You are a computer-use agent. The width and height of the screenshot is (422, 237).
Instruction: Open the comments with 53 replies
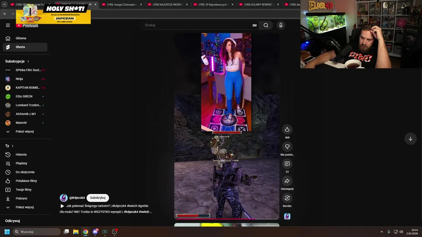287,164
